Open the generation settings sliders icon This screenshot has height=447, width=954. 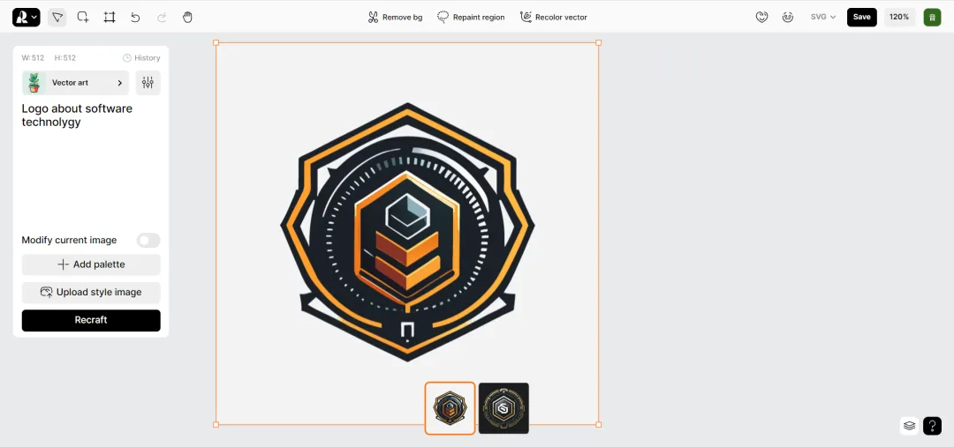(148, 83)
